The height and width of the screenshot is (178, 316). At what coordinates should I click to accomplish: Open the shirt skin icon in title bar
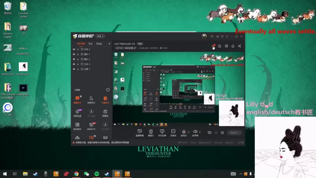tap(222, 36)
